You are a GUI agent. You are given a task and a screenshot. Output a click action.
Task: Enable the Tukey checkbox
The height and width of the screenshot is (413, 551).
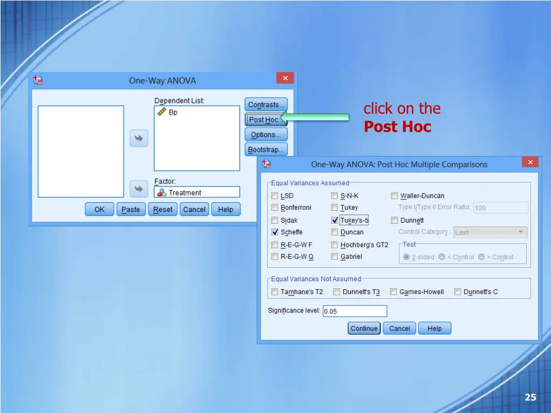pyautogui.click(x=335, y=208)
